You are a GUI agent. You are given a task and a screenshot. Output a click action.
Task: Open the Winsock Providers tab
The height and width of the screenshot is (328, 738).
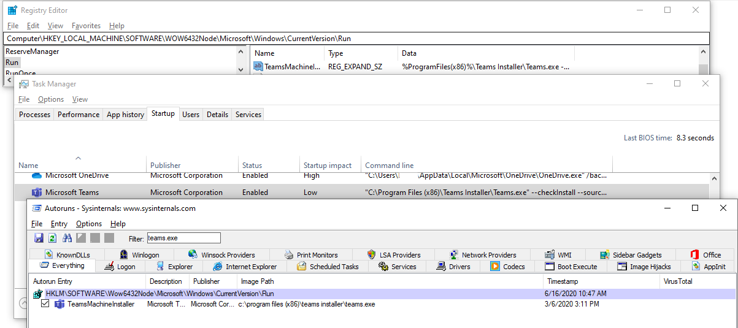tap(221, 254)
